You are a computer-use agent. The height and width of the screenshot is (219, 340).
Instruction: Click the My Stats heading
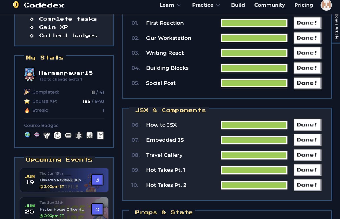point(45,58)
